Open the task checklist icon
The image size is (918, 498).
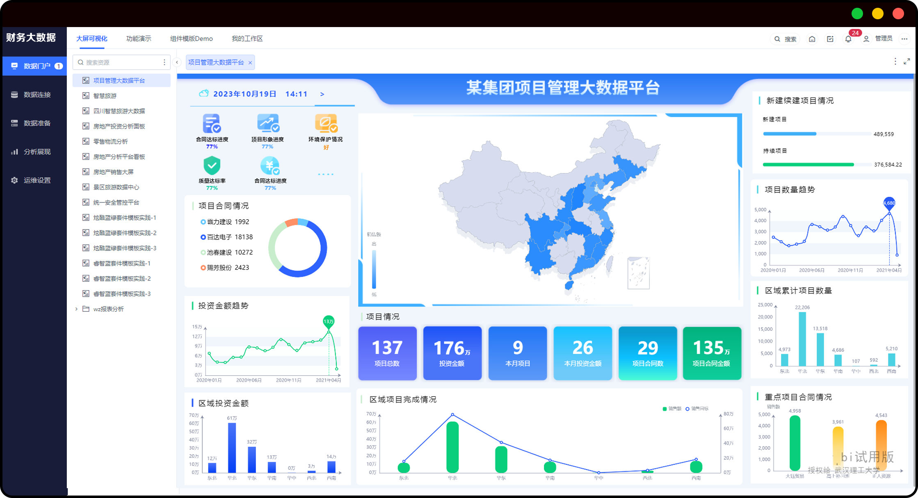(830, 39)
